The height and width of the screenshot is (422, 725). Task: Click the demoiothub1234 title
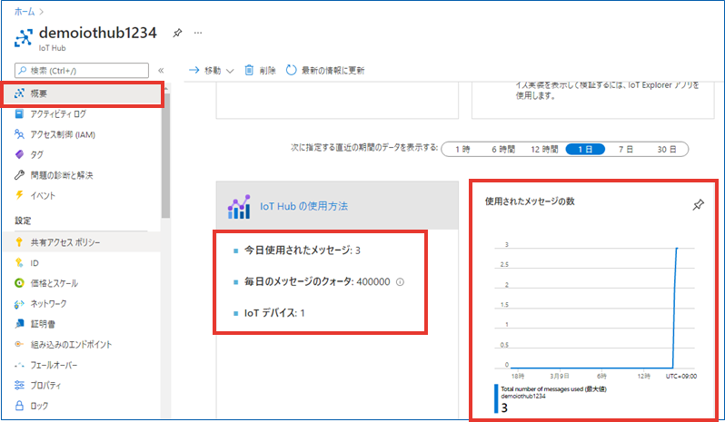pos(98,33)
